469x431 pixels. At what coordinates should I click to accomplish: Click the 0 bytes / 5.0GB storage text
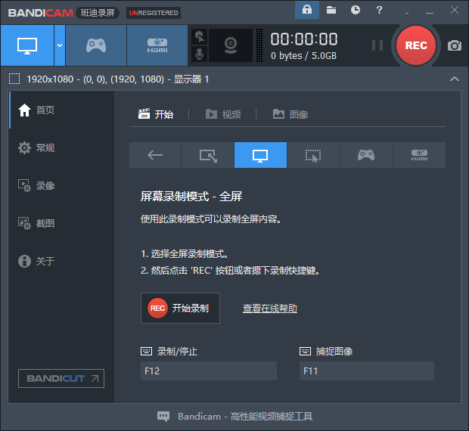coord(303,56)
